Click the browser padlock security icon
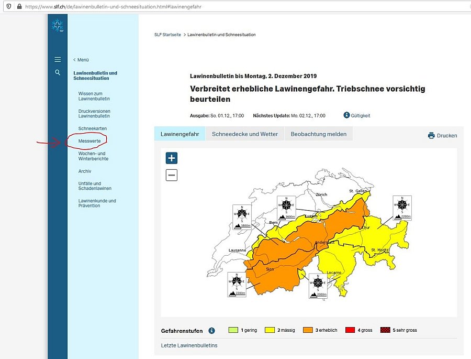 pyautogui.click(x=19, y=7)
